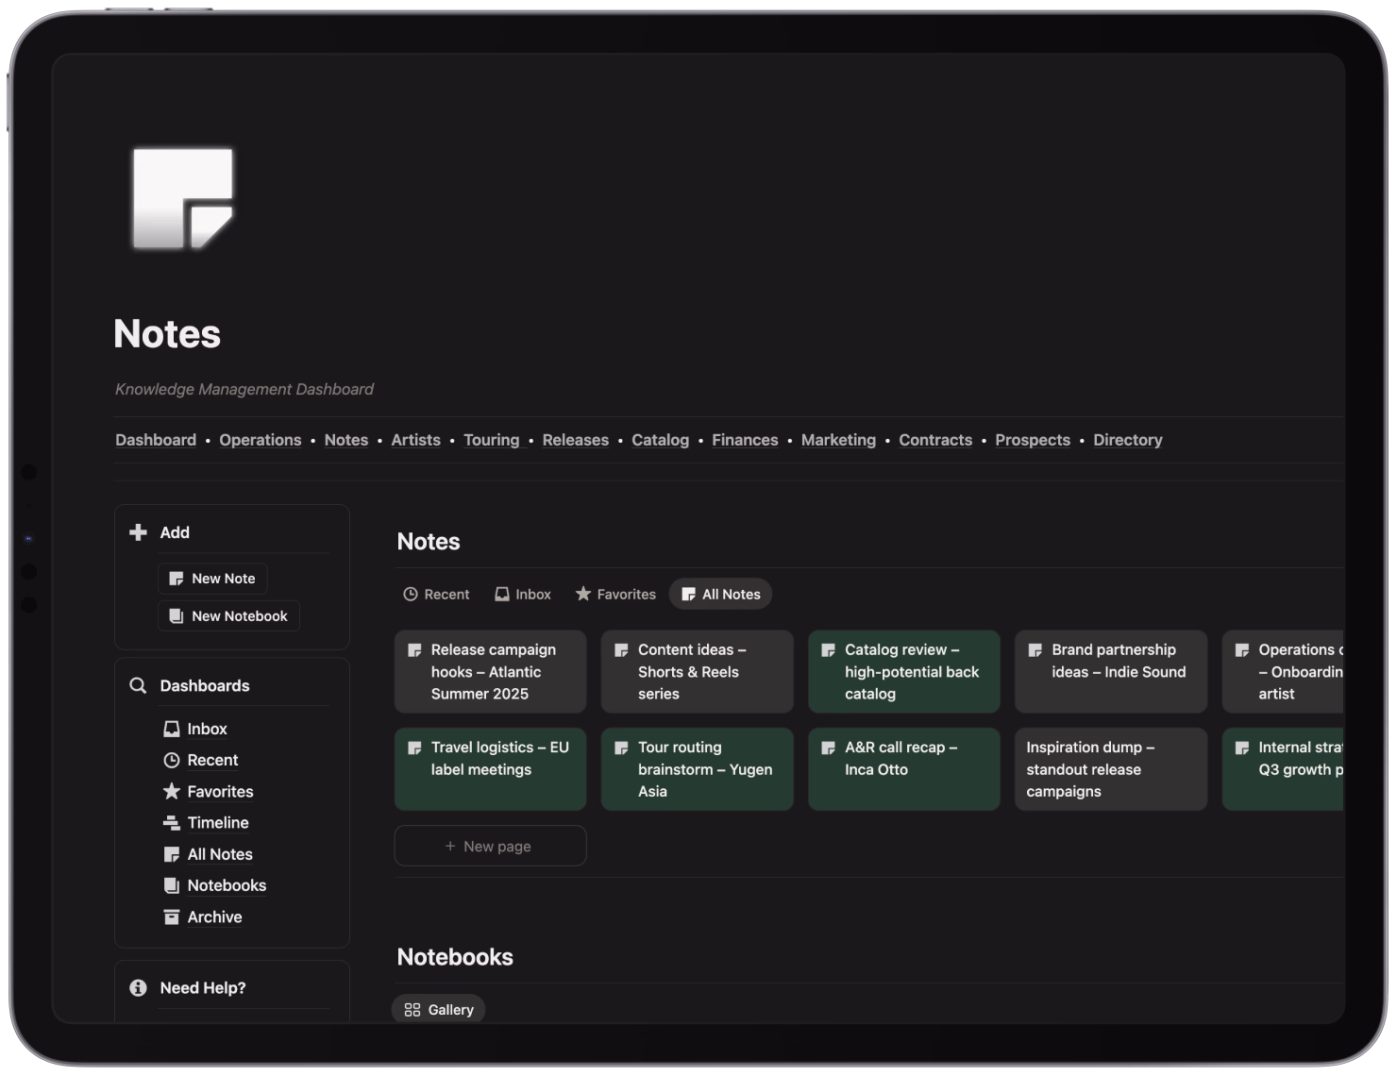Navigate to Touring page link
Screen dimensions: 1397x1076
coord(492,440)
